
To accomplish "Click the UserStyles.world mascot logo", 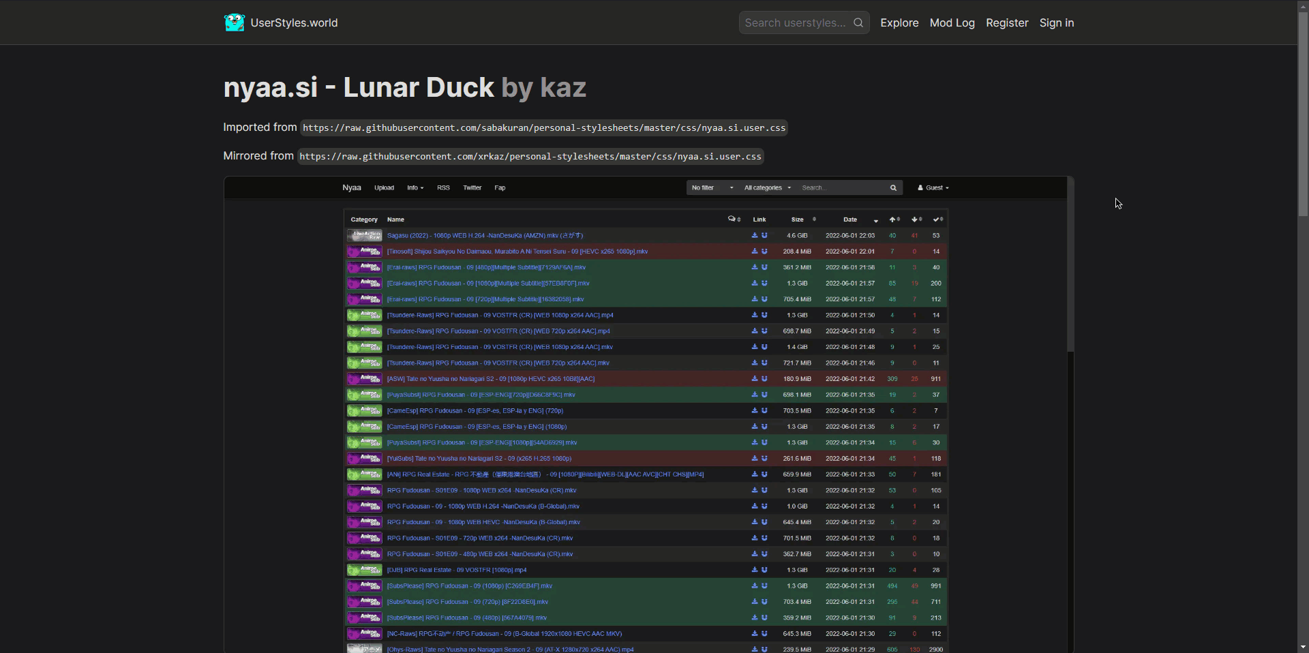I will click(x=234, y=22).
